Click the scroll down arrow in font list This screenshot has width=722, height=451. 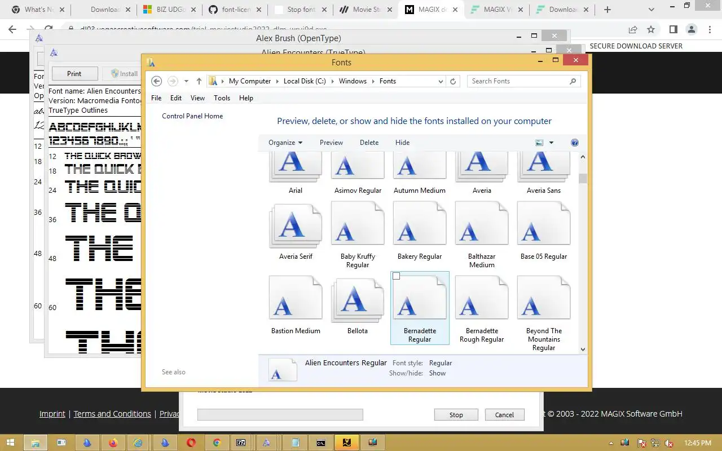coord(583,350)
